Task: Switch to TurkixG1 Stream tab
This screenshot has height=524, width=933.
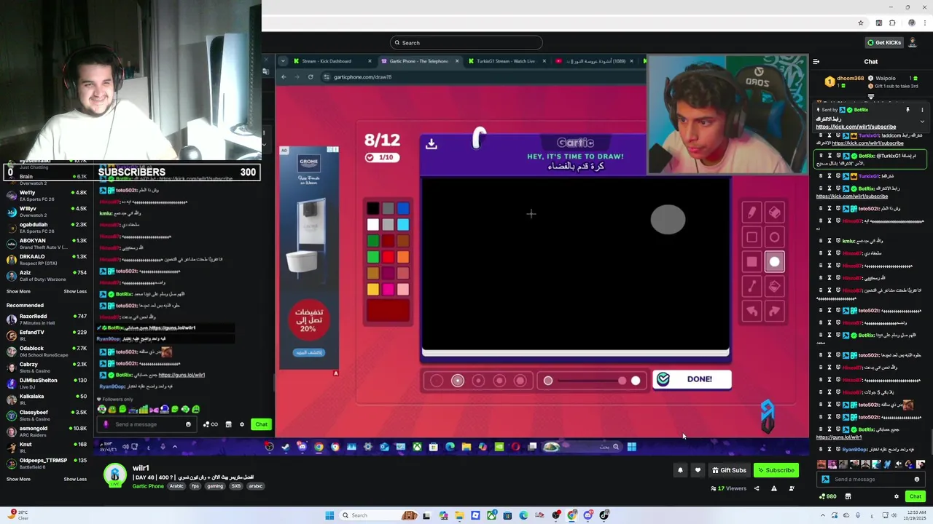Action: coord(504,61)
